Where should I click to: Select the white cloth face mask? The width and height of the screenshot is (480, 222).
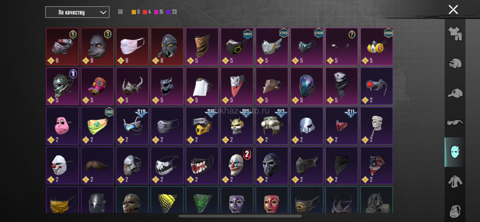pyautogui.click(x=132, y=47)
